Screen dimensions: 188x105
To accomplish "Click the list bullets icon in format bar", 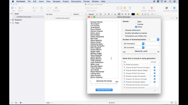I will (x=152, y=14).
